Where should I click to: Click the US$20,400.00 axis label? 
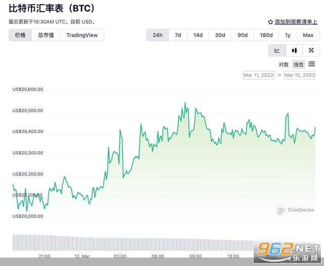pyautogui.click(x=28, y=131)
